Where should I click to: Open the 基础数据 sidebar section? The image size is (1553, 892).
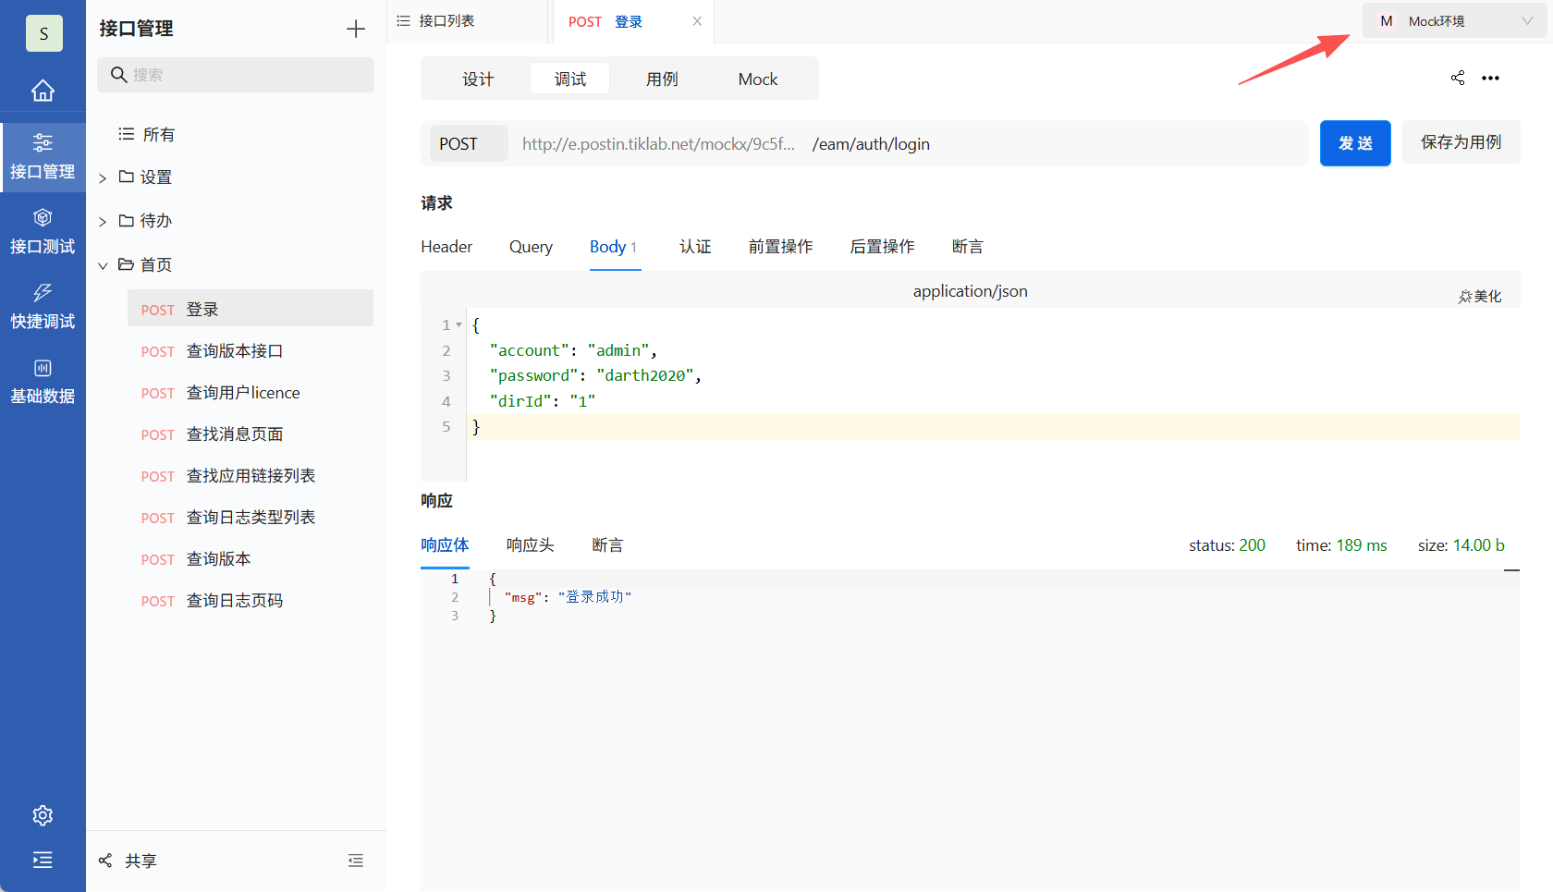[x=43, y=381]
